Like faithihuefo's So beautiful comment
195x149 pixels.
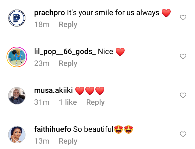coord(183,134)
